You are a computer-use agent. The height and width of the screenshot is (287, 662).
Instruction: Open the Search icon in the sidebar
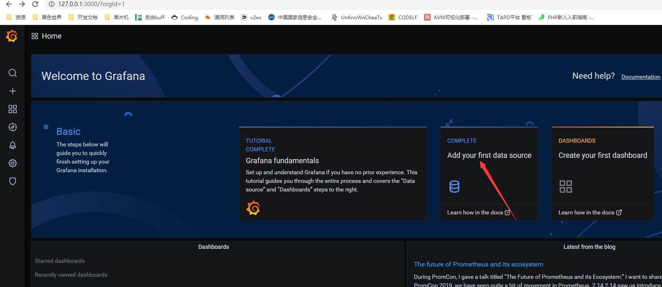13,73
